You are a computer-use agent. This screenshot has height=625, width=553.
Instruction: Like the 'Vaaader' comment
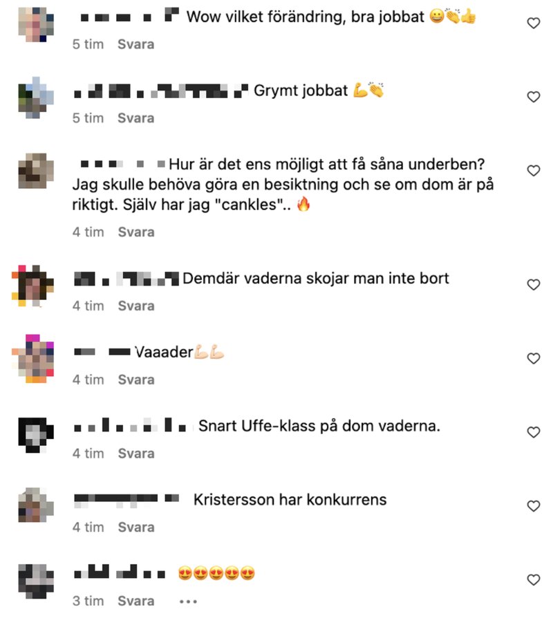click(x=533, y=358)
